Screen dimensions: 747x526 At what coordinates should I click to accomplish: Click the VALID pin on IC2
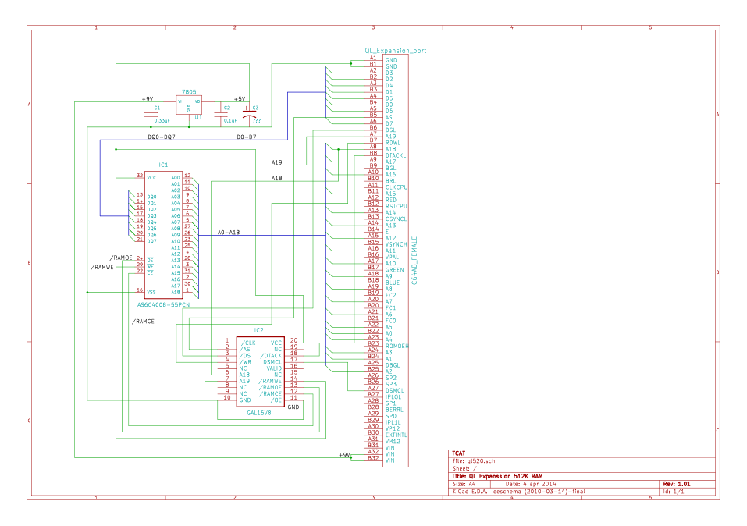click(x=274, y=368)
